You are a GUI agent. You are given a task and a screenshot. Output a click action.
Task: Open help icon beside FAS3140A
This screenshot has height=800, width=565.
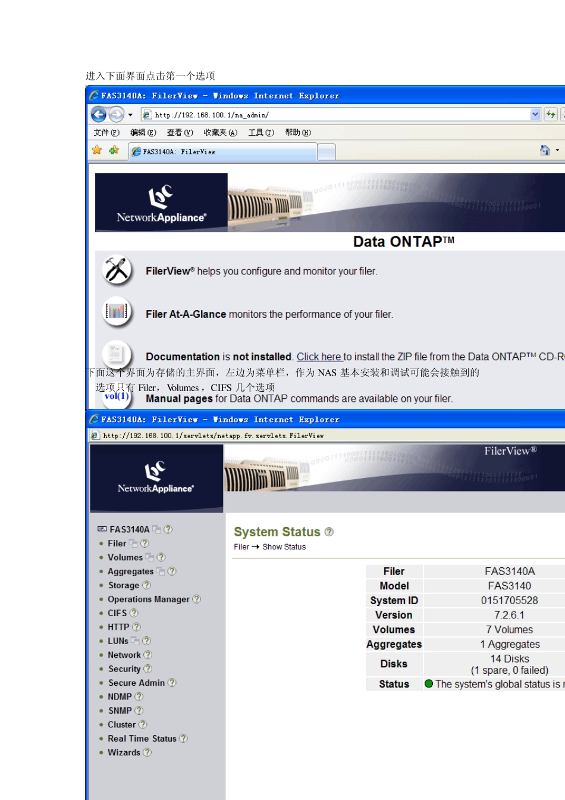click(x=168, y=529)
